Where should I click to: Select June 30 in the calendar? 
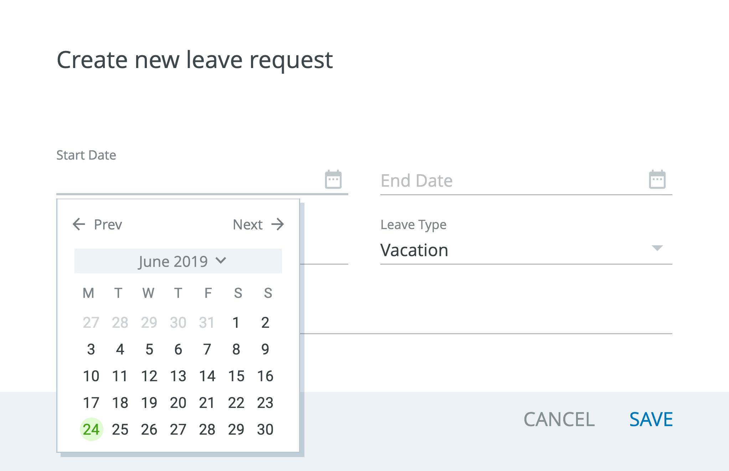pyautogui.click(x=265, y=429)
